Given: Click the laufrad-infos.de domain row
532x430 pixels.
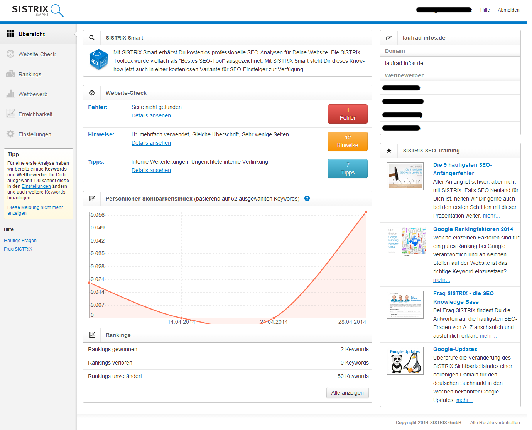Looking at the screenshot, I should (450, 63).
